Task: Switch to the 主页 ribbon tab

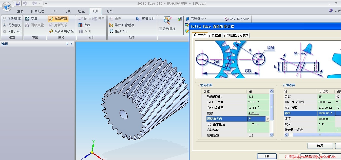Action: point(21,11)
